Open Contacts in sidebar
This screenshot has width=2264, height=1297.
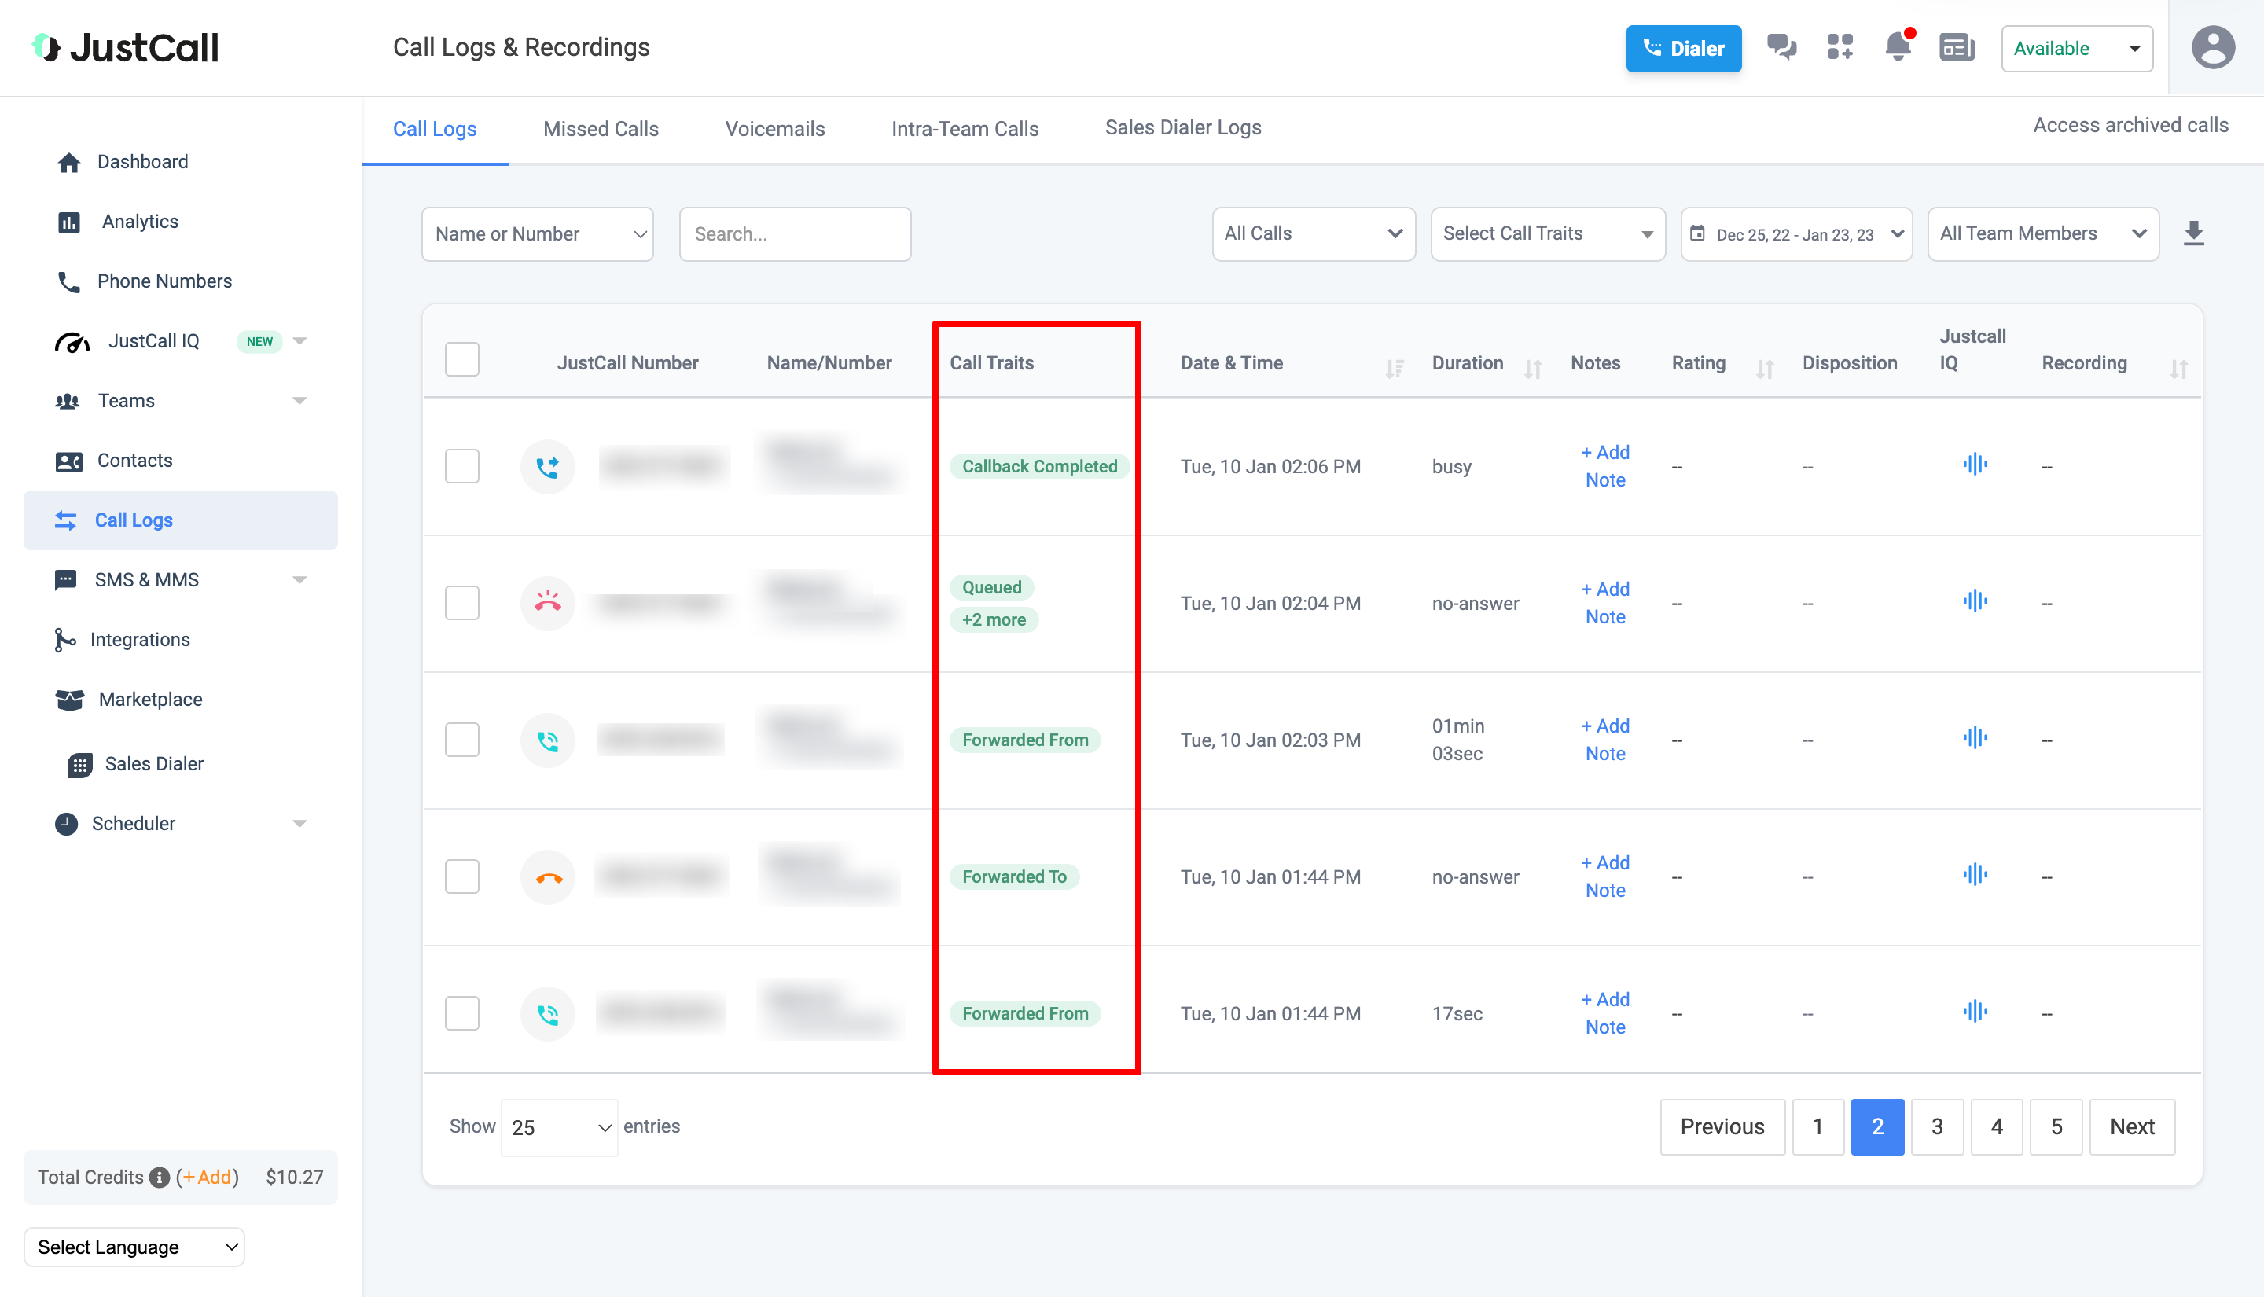pyautogui.click(x=134, y=460)
